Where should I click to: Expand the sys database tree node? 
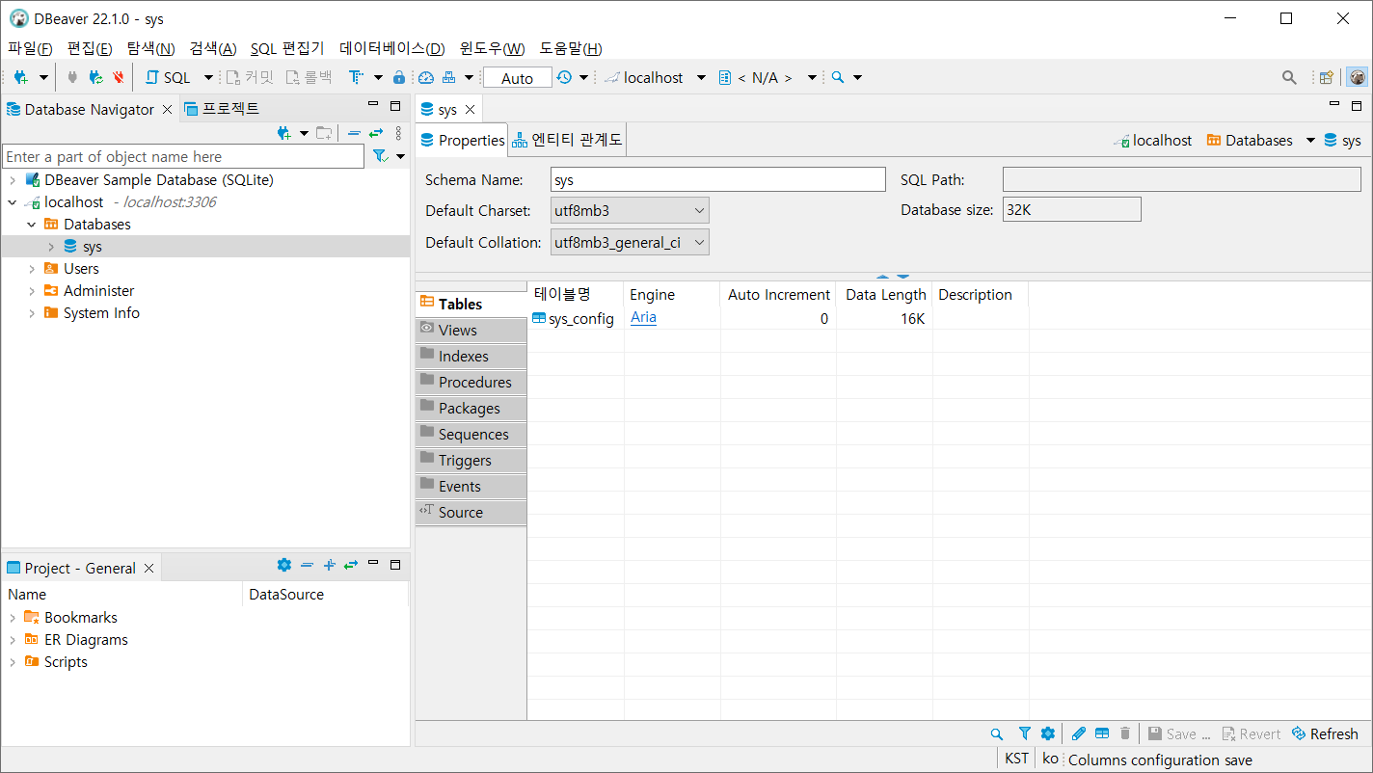(x=51, y=247)
